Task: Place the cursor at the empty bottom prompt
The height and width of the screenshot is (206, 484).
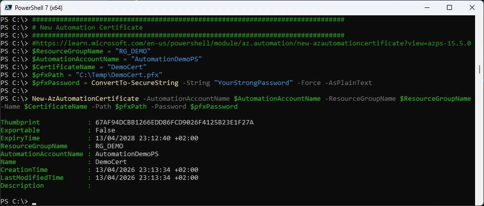Action: point(34,202)
